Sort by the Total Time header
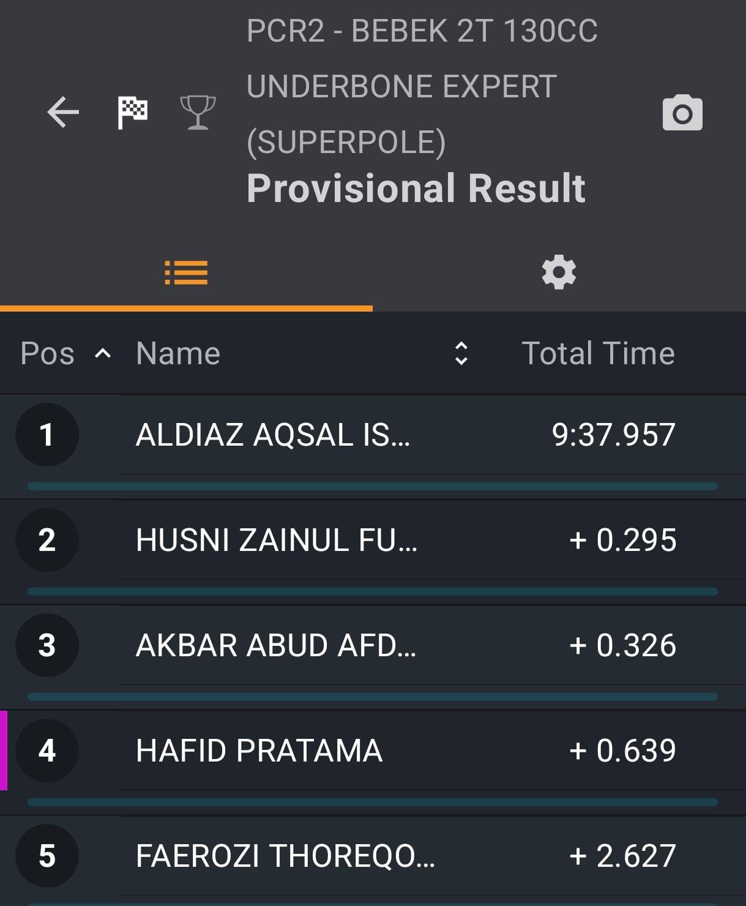 (x=598, y=353)
